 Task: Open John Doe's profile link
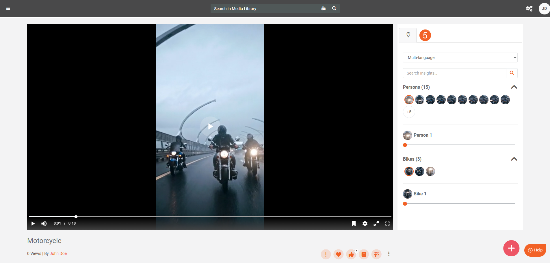(58, 253)
